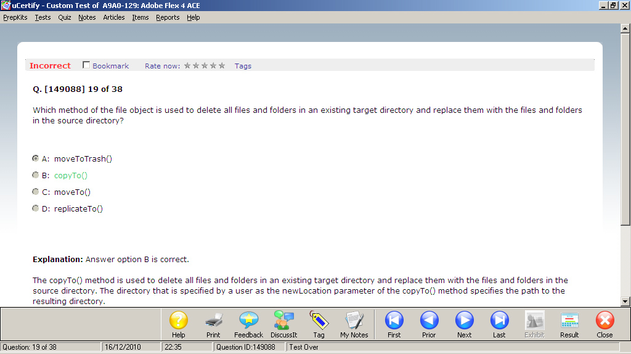
Task: Select radio option D replicateTo()
Action: pyautogui.click(x=35, y=208)
